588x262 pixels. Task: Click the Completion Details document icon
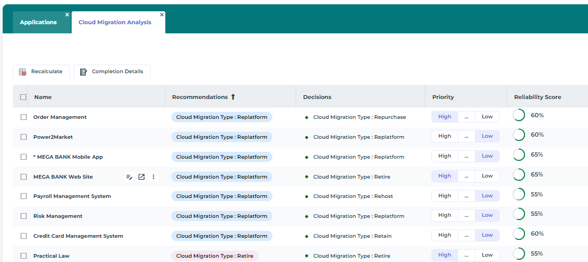pyautogui.click(x=83, y=72)
